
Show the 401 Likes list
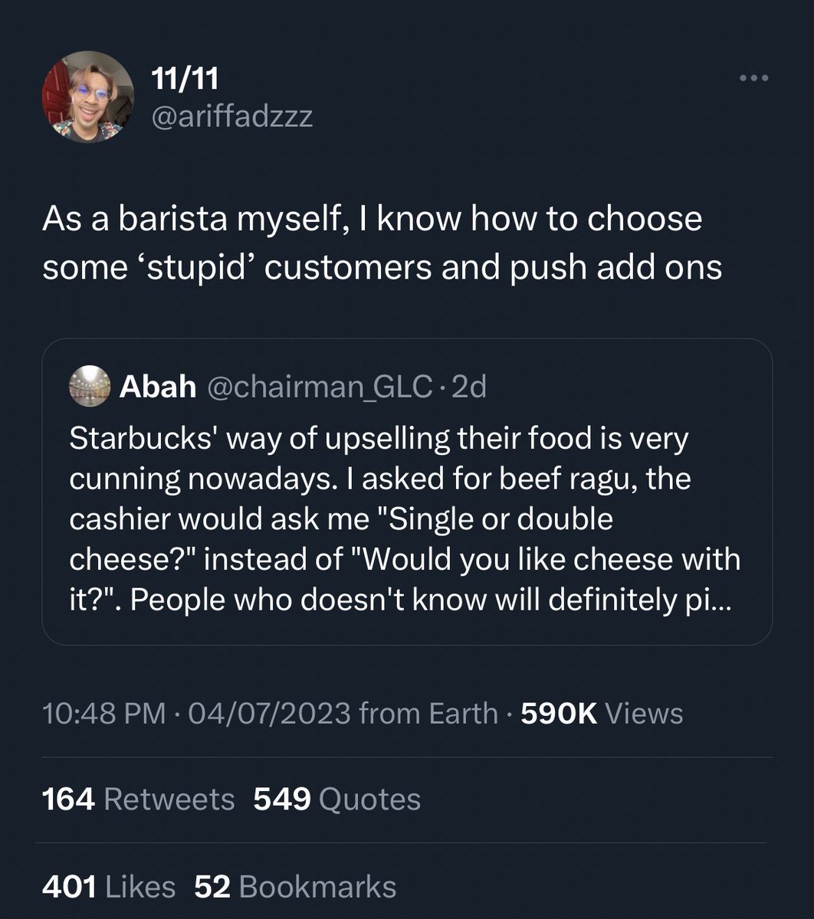pyautogui.click(x=109, y=887)
